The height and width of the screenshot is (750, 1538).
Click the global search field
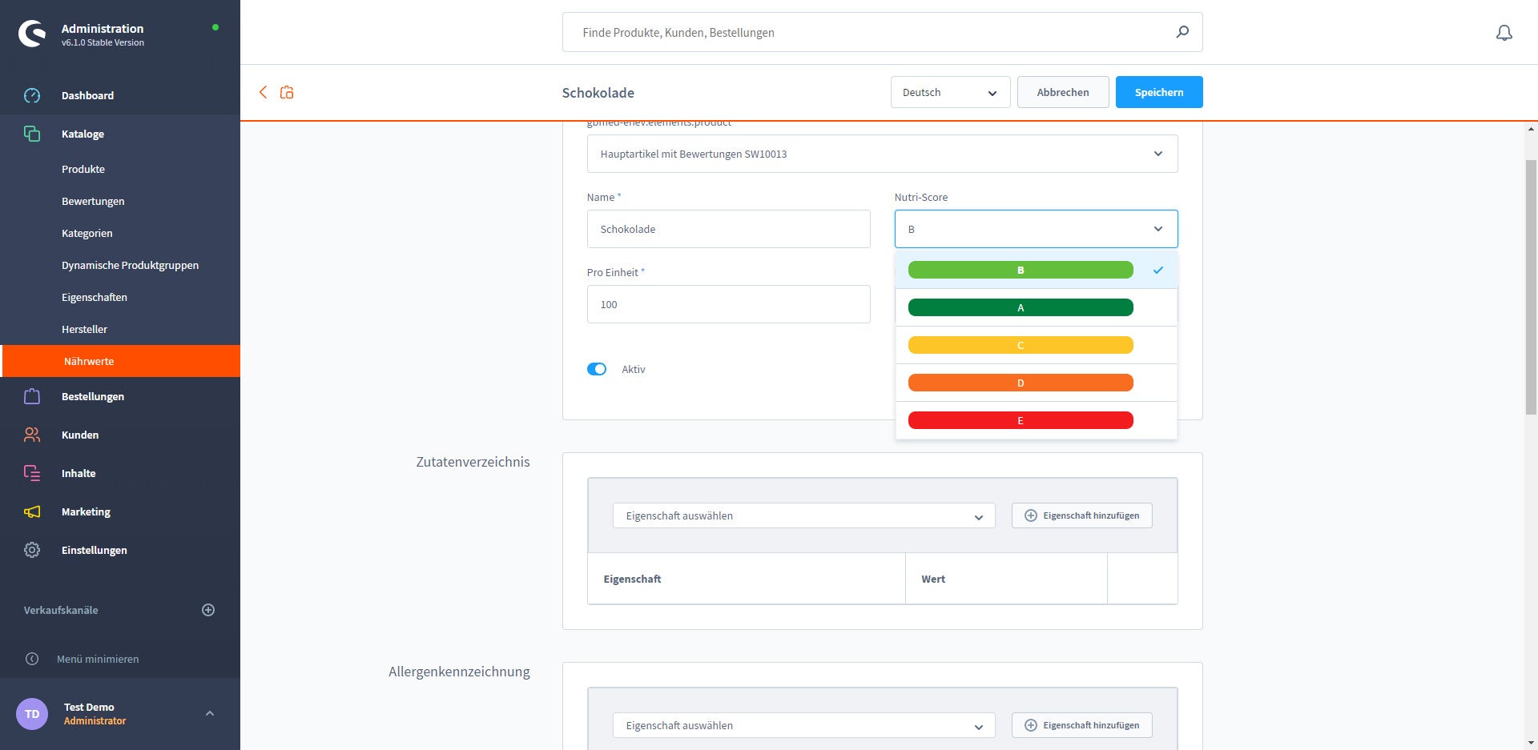pos(882,32)
